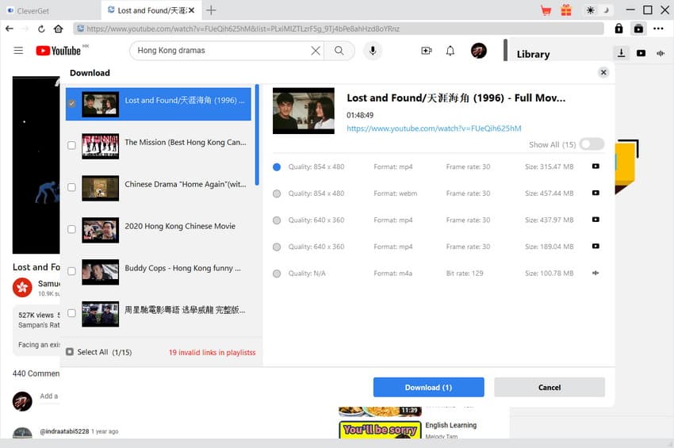The image size is (674, 448).
Task: Click the Size: 457.44 MB text
Action: click(549, 193)
